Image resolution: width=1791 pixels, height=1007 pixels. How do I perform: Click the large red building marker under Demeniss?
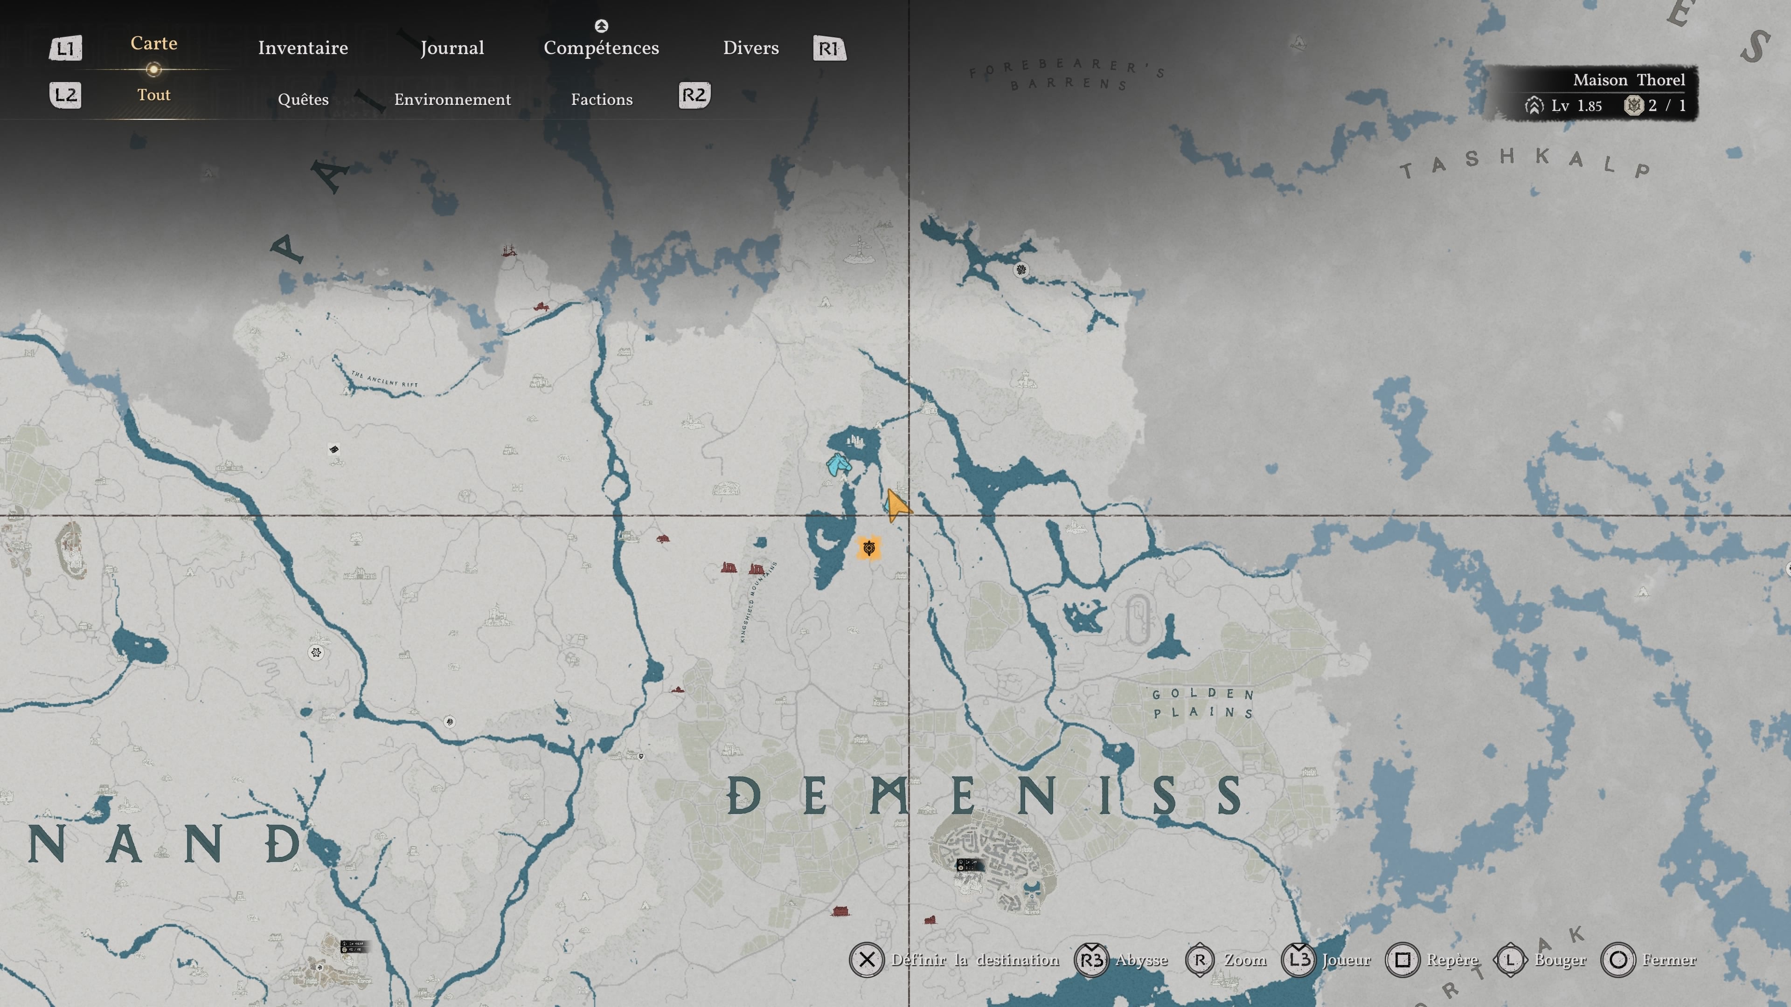pyautogui.click(x=840, y=910)
